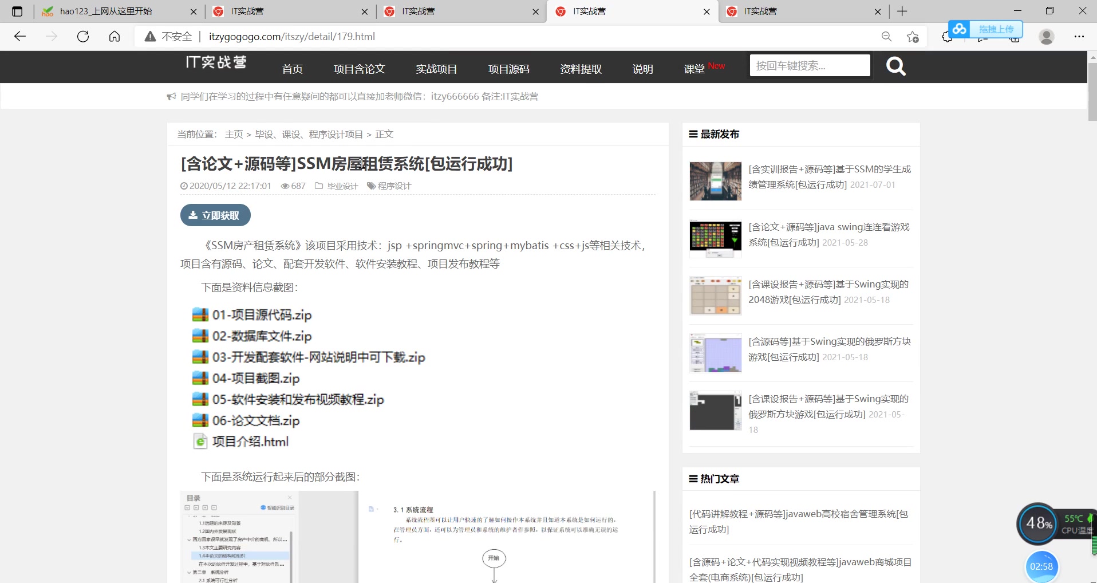Image resolution: width=1097 pixels, height=583 pixels.
Task: Open javaweb高校宿舍管理系统 hot article
Action: pos(799,522)
